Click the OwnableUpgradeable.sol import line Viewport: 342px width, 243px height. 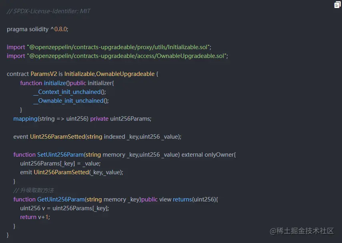(117, 56)
